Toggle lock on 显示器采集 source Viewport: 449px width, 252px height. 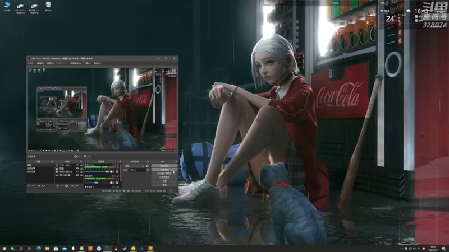pyautogui.click(x=81, y=175)
